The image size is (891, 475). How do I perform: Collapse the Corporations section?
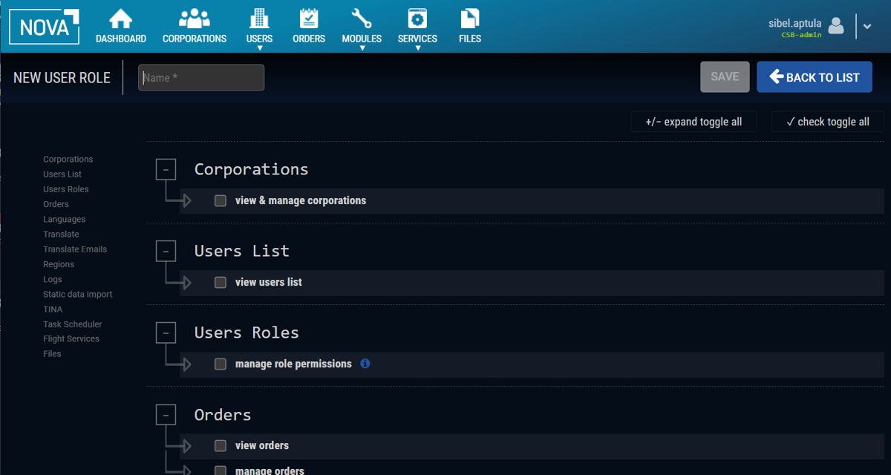coord(166,169)
